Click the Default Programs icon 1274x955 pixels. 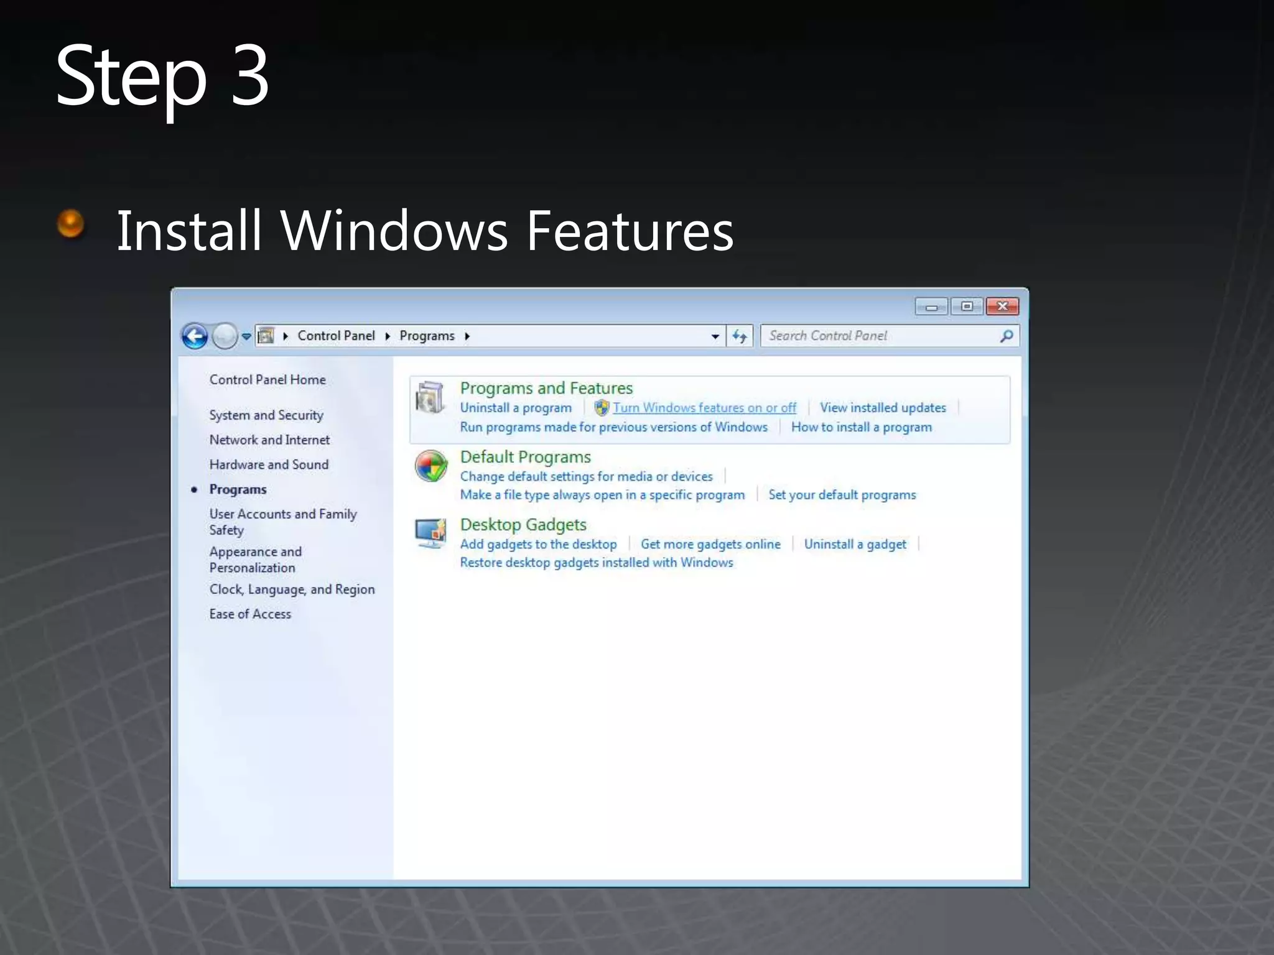(x=430, y=466)
